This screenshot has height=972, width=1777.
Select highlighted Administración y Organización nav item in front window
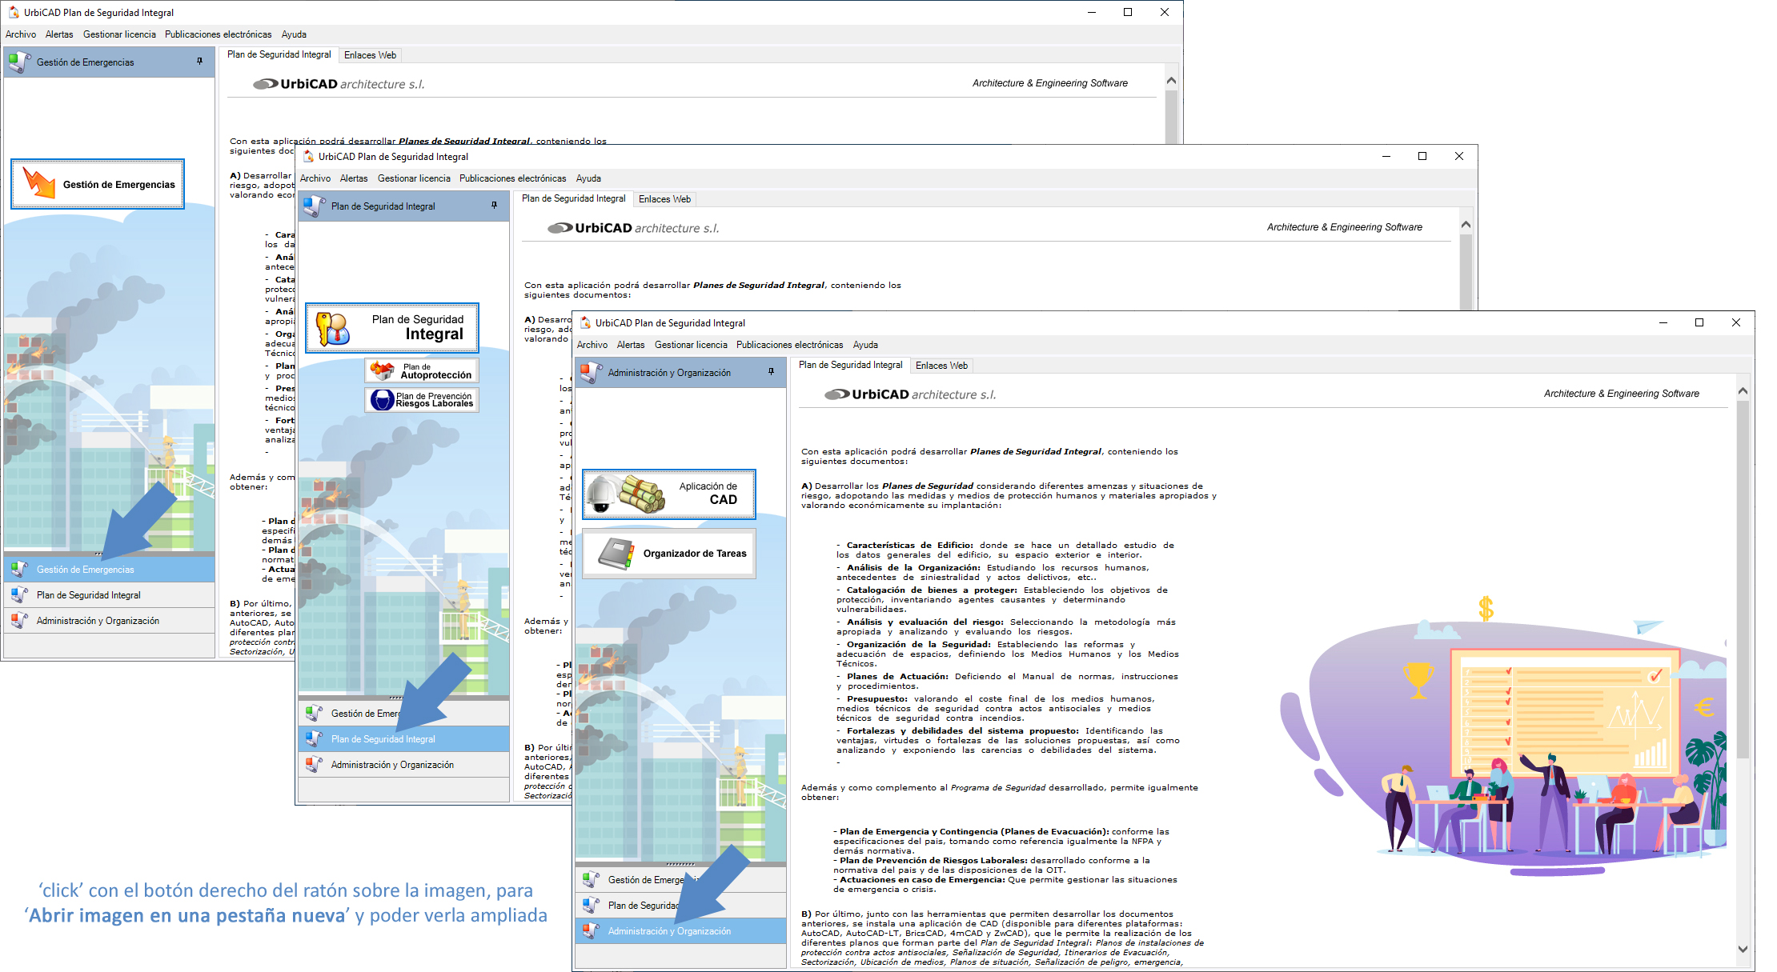tap(680, 931)
